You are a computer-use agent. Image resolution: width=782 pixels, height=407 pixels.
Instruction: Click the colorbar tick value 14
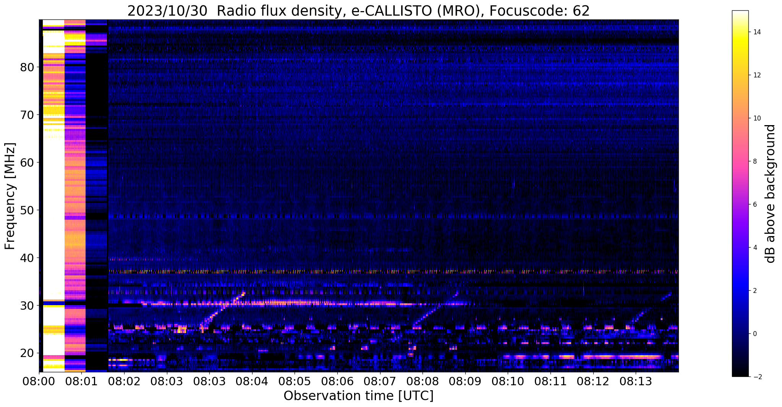[x=756, y=32]
